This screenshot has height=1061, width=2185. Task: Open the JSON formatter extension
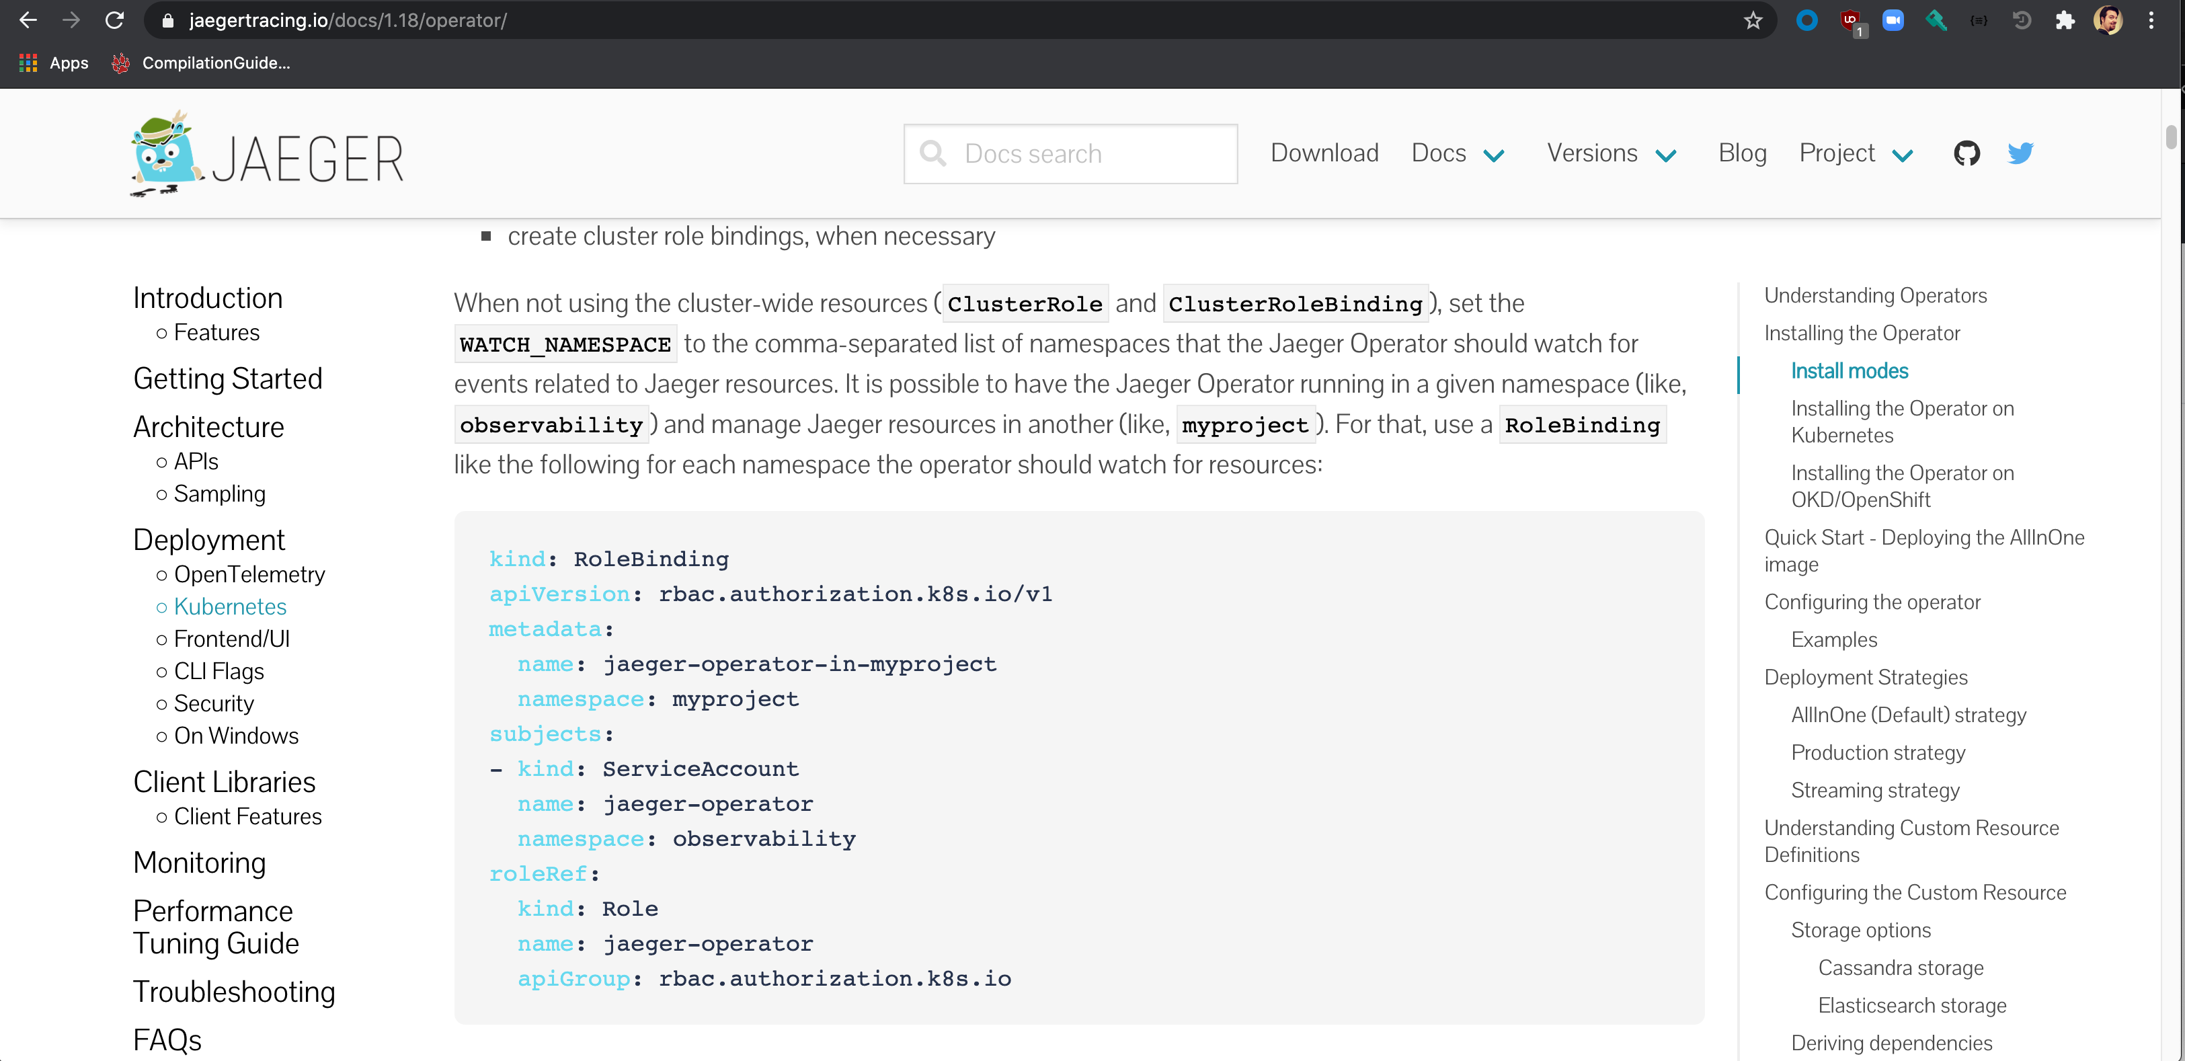(x=1979, y=20)
